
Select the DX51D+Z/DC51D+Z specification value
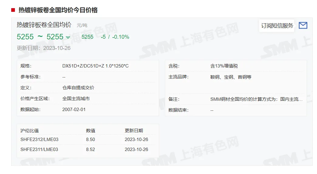[x=95, y=66]
